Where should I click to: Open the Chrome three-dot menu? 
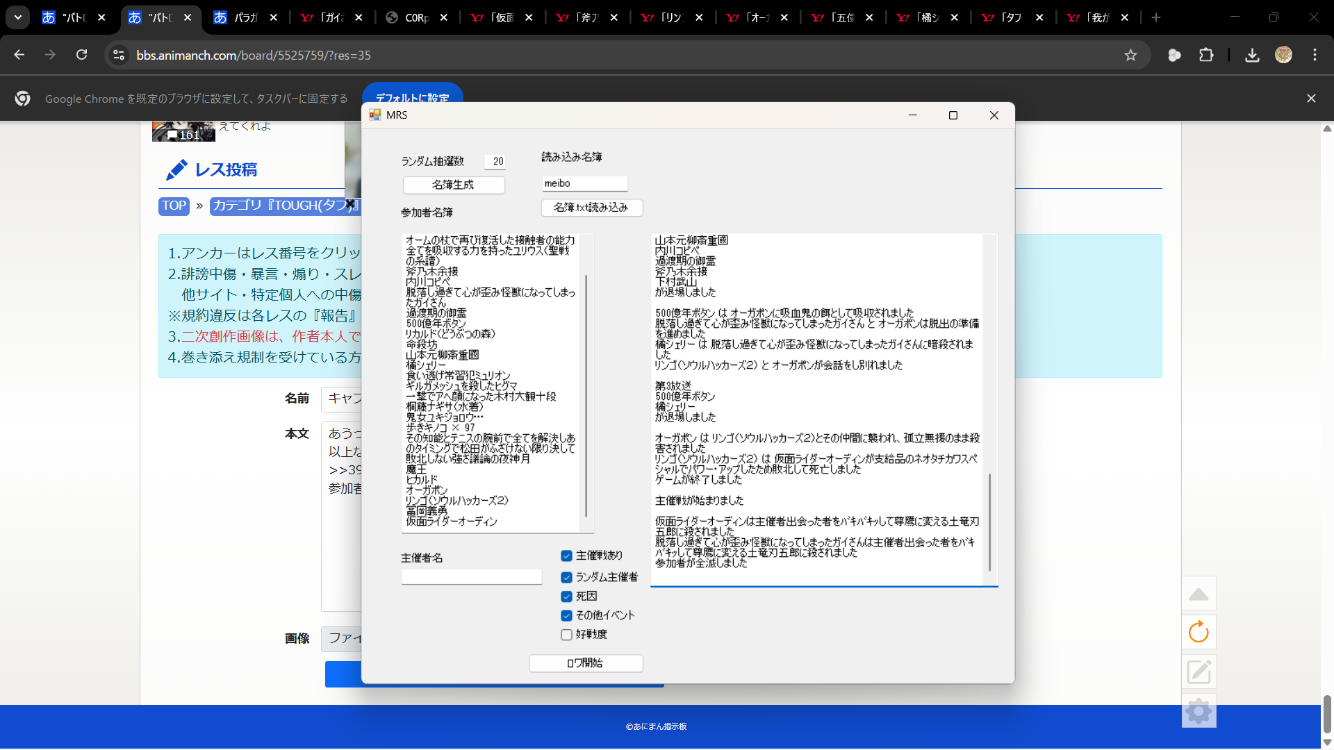pyautogui.click(x=1315, y=55)
